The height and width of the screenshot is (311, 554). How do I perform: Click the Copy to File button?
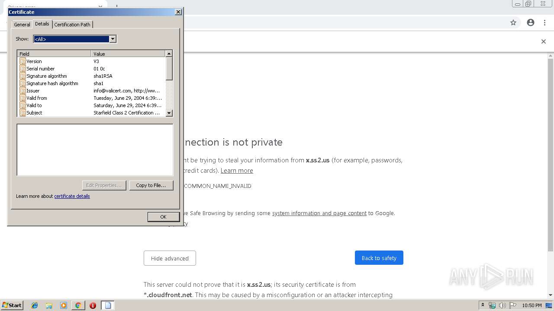point(151,185)
